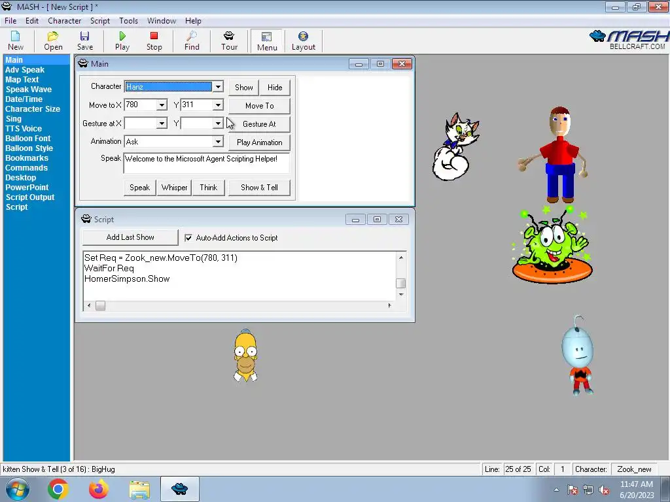This screenshot has height=502, width=670.
Task: Select Speak Wave in sidebar
Action: (x=29, y=89)
